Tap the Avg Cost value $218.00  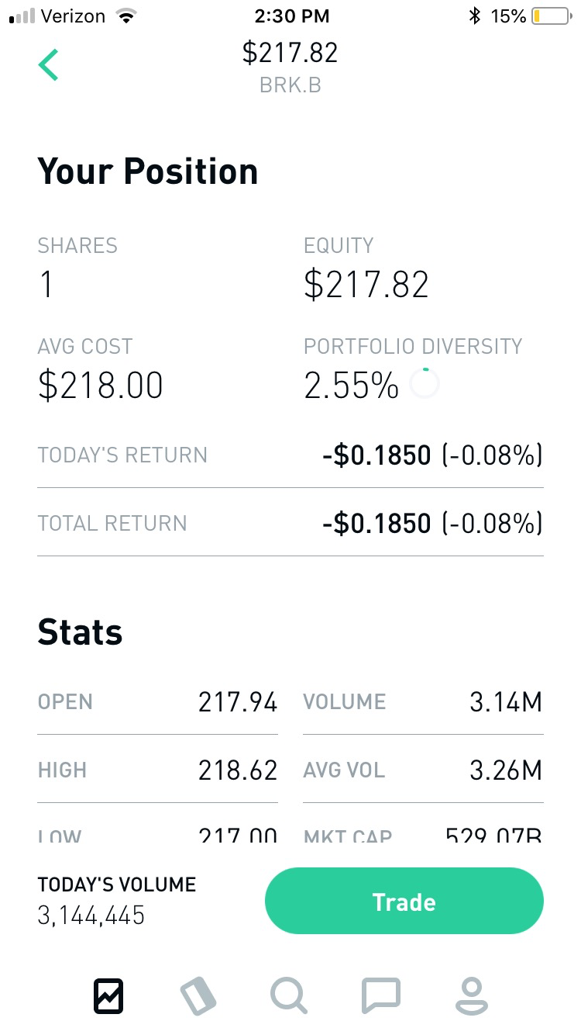(x=101, y=385)
